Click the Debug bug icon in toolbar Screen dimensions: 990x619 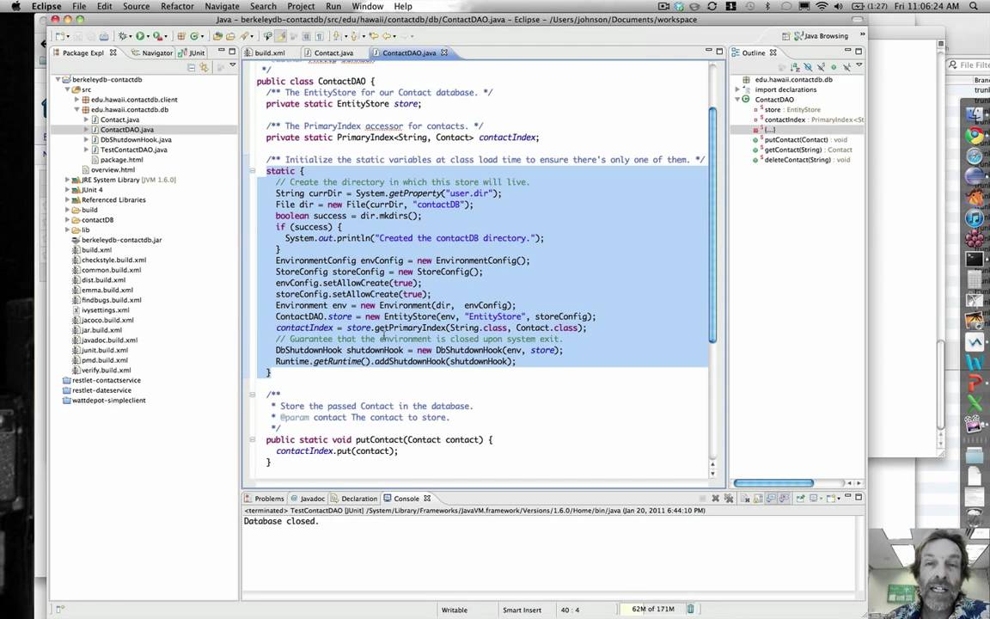click(122, 37)
